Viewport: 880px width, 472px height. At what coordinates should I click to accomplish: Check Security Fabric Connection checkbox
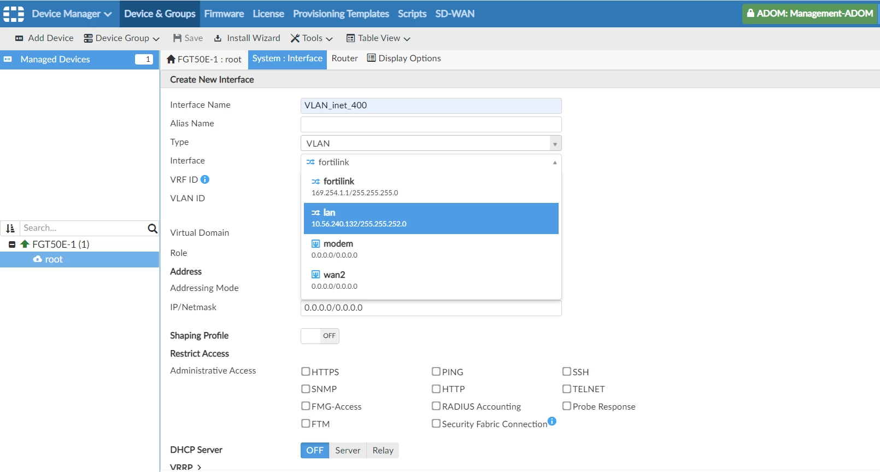[436, 423]
